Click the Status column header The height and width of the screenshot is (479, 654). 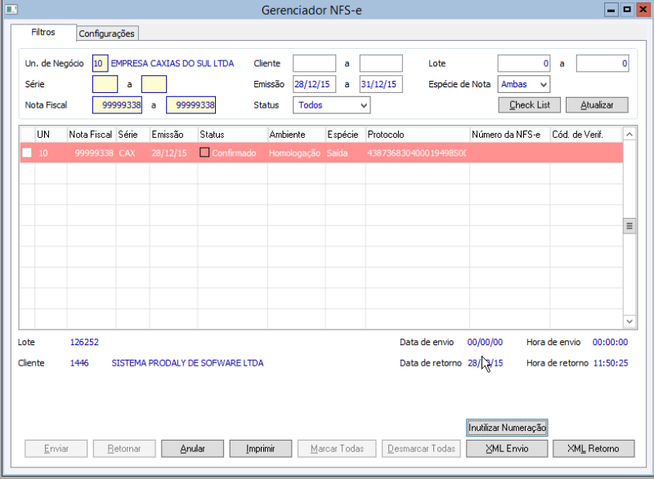(x=232, y=135)
